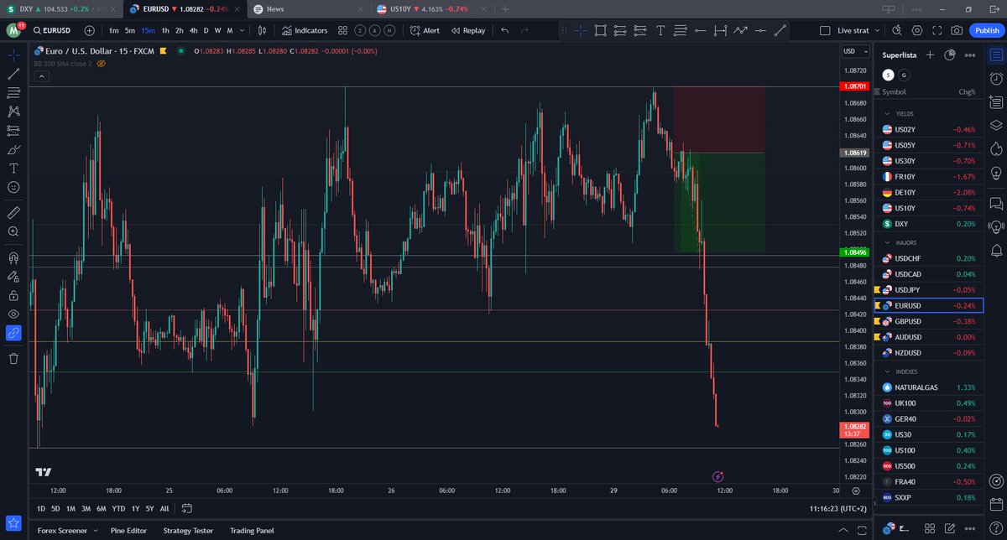
Task: Select the 4h timeframe
Action: tap(193, 30)
